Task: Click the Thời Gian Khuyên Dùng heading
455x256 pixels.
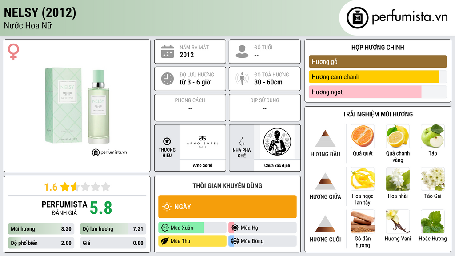Action: point(227,185)
